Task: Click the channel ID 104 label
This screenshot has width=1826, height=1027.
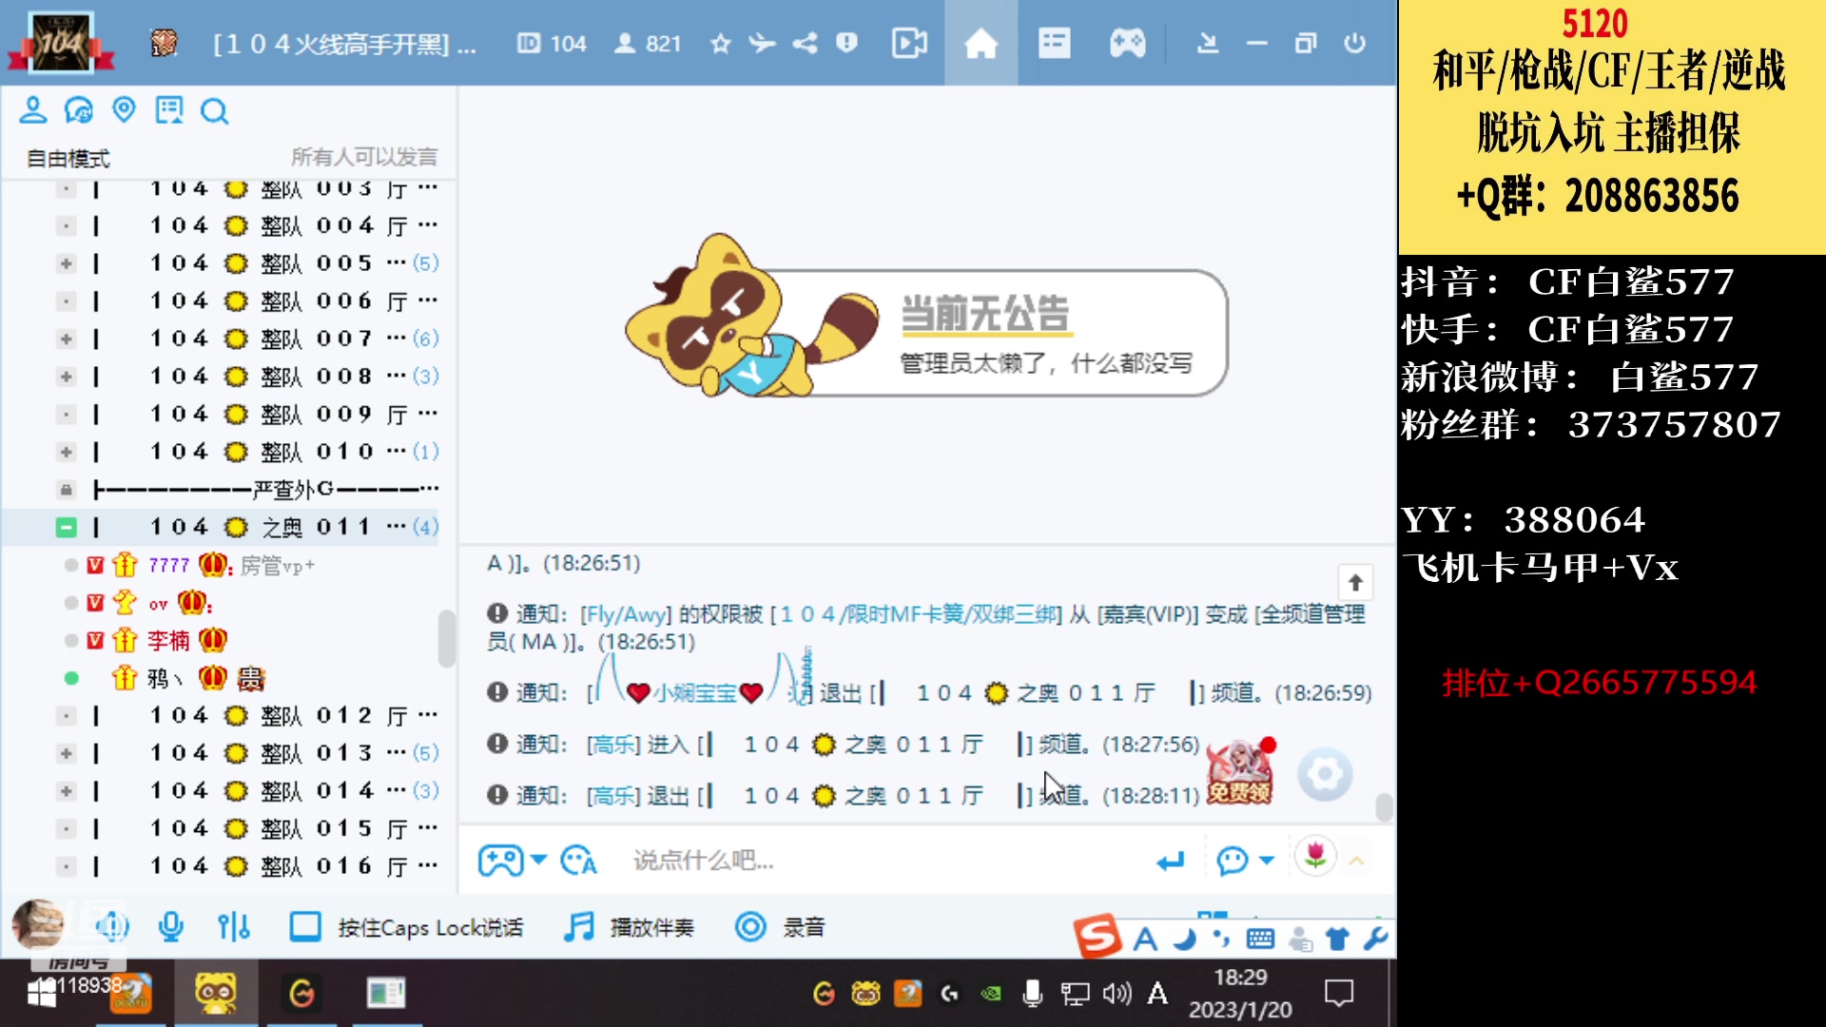Action: click(x=552, y=44)
